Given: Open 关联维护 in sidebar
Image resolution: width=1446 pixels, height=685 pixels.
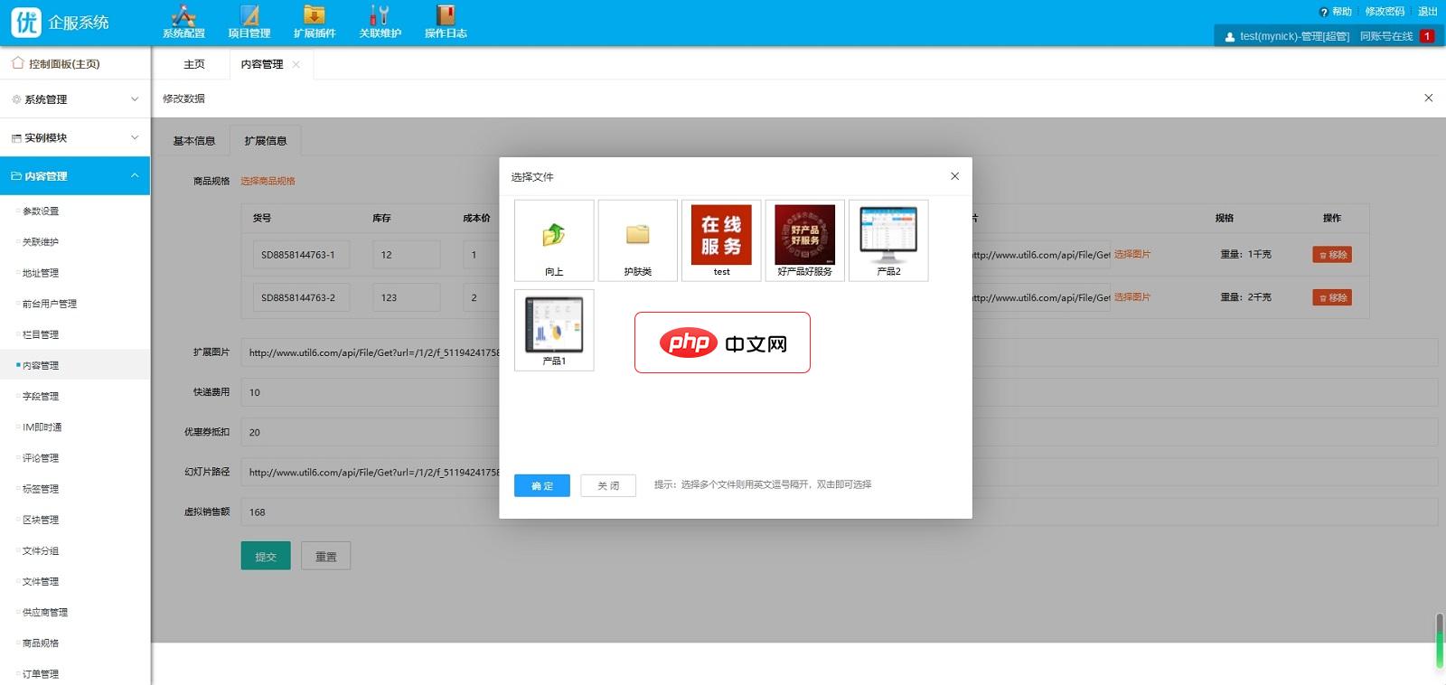Looking at the screenshot, I should pyautogui.click(x=41, y=242).
